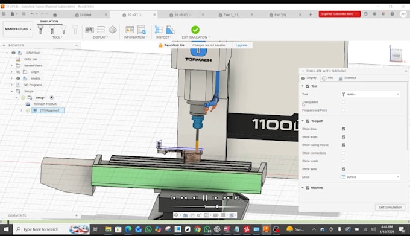Expand the NC Programs tree node
The height and width of the screenshot is (236, 410).
pyautogui.click(x=11, y=85)
